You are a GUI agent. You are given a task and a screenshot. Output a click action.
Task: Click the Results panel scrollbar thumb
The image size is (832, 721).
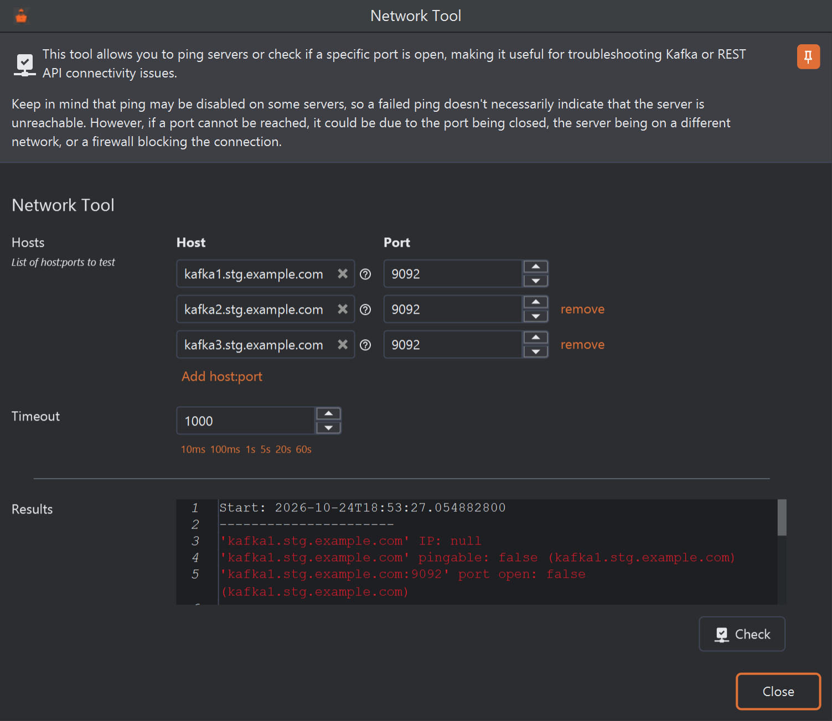(x=782, y=517)
